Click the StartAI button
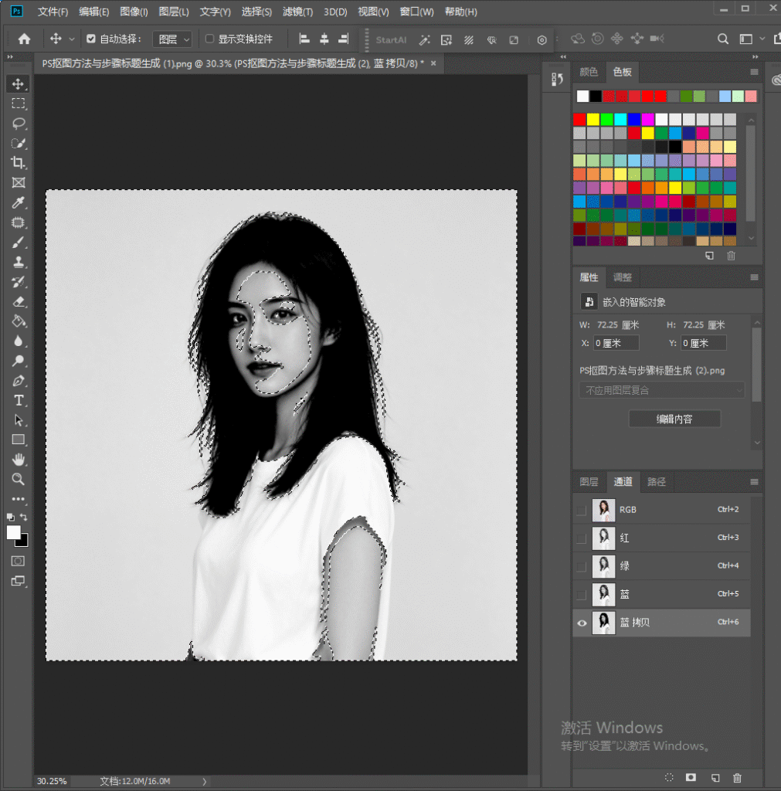 click(x=391, y=40)
